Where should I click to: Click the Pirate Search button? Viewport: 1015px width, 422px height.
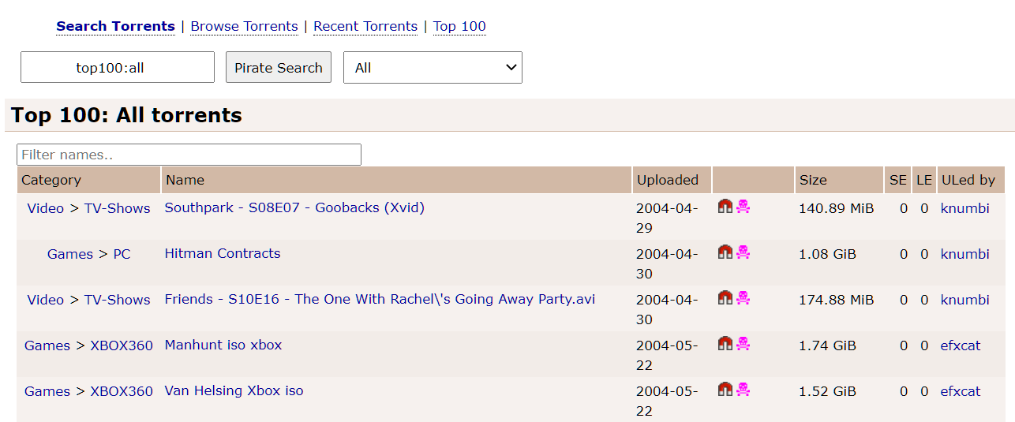pyautogui.click(x=279, y=68)
